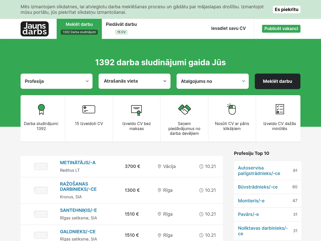Click the Publicēt vakanci button

tap(281, 29)
